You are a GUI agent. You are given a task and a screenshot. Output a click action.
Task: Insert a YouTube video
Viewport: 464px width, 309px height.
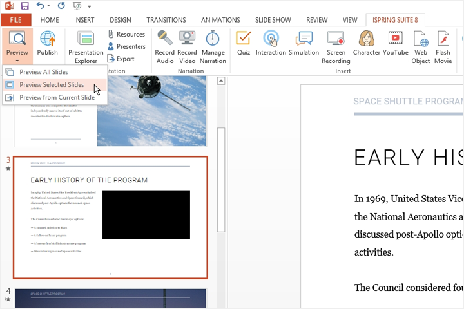point(395,43)
